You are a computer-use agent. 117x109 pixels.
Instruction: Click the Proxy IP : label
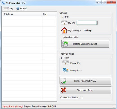(x=75, y=63)
